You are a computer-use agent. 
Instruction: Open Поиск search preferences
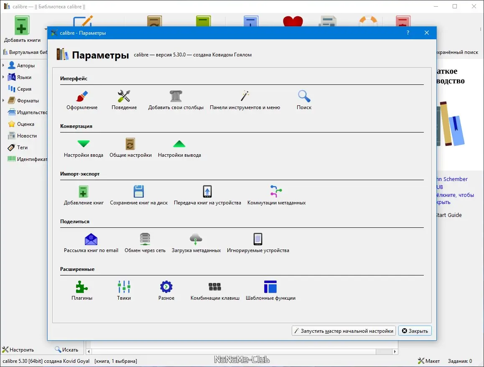[x=304, y=100]
